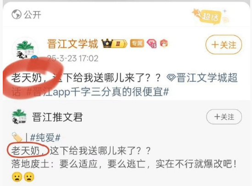Viewport: 252px width, 186px height.
Task: Open the 超话 sticker badge
Action: (210, 16)
